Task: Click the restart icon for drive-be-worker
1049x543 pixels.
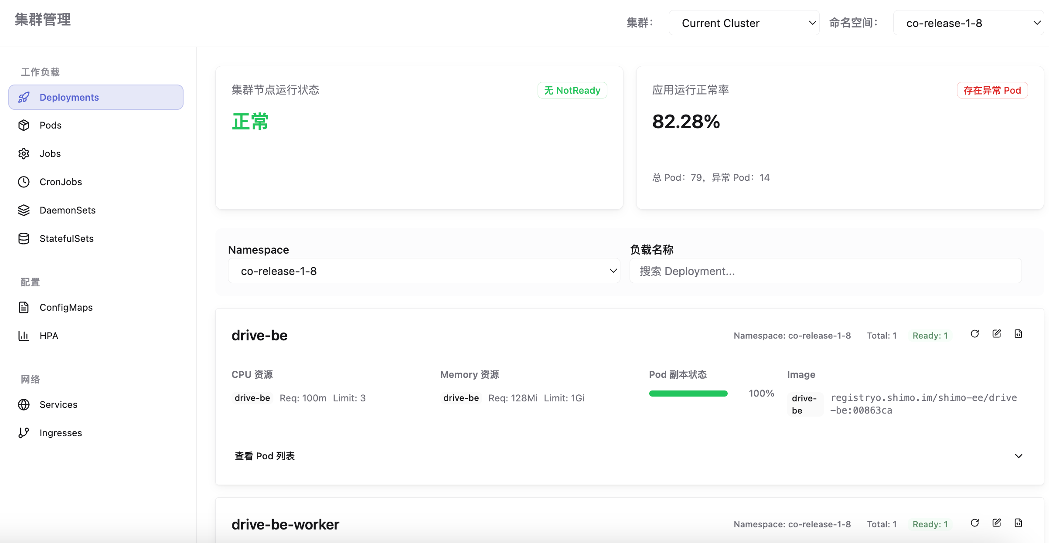Action: pos(975,523)
